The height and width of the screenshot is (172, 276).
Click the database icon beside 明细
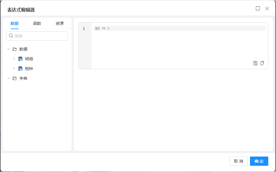(x=21, y=59)
